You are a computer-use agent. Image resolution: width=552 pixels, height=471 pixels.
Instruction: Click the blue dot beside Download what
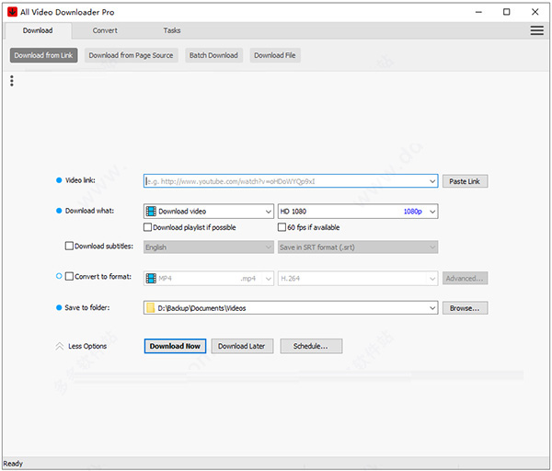pos(59,211)
